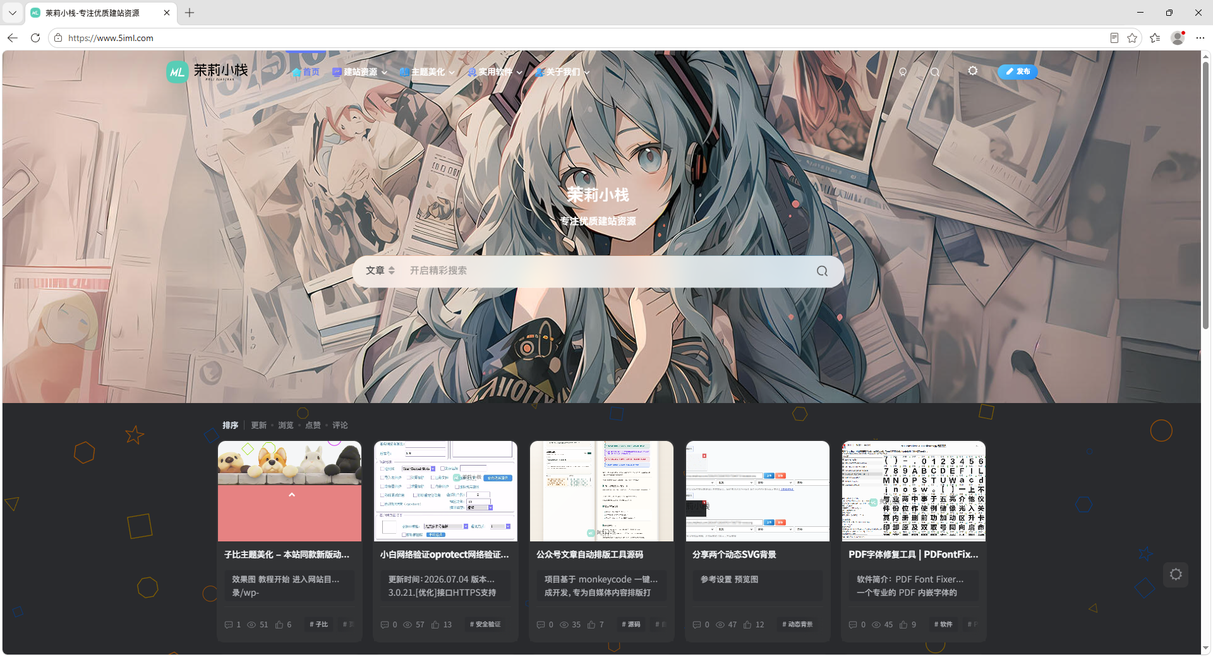Toggle the theme light/dark icon in the header
This screenshot has width=1213, height=657.
click(973, 71)
